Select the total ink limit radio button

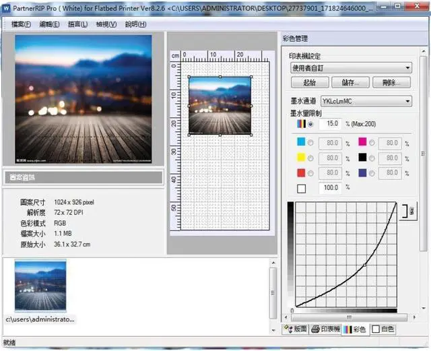point(310,124)
